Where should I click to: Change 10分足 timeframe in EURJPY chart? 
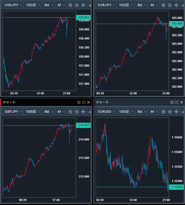pyautogui.click(x=125, y=5)
